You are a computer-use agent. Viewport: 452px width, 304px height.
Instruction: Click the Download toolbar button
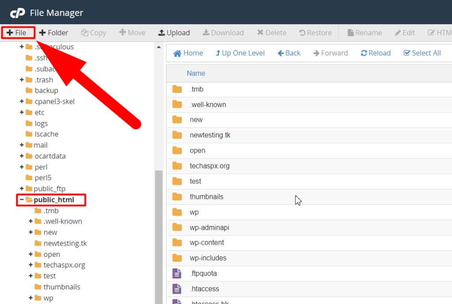click(x=223, y=33)
